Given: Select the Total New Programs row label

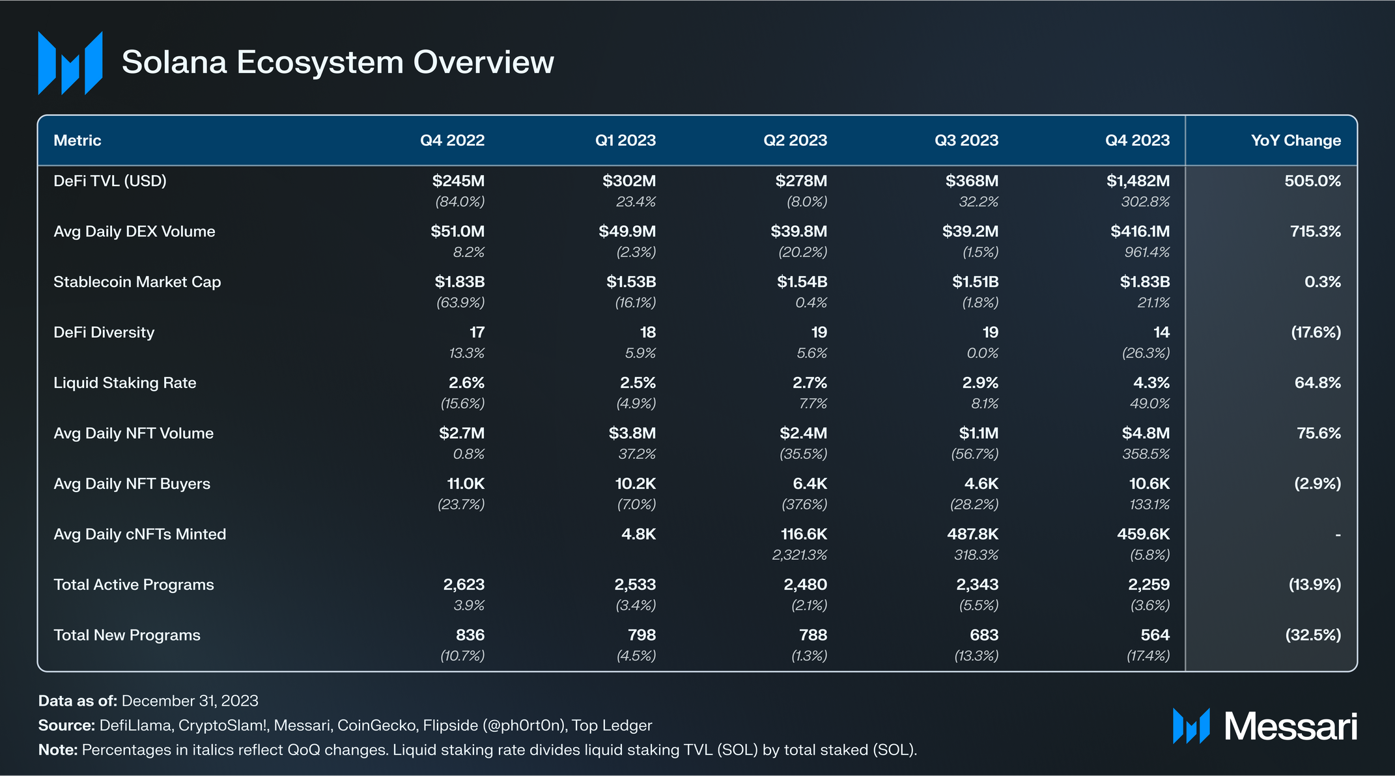Looking at the screenshot, I should (x=127, y=635).
